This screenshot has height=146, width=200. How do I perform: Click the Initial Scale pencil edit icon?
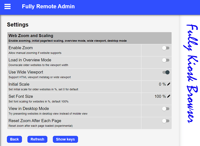[169, 84]
